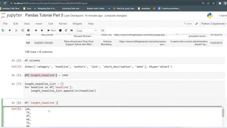Click the Trusted notebook indicator

point(188,24)
